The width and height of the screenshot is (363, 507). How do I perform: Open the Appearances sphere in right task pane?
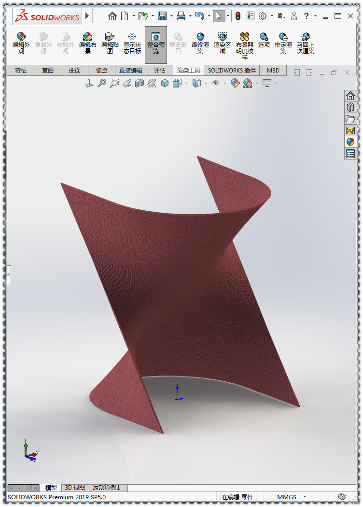tap(350, 142)
